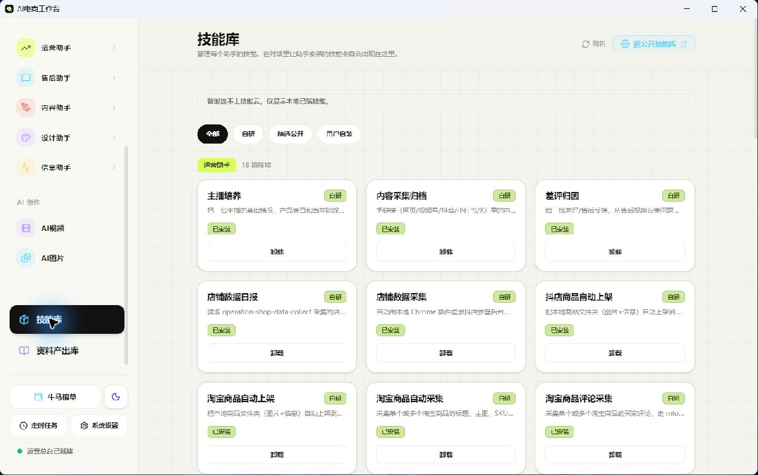Click the 设计助手 palette icon
The image size is (758, 475).
[x=26, y=138]
